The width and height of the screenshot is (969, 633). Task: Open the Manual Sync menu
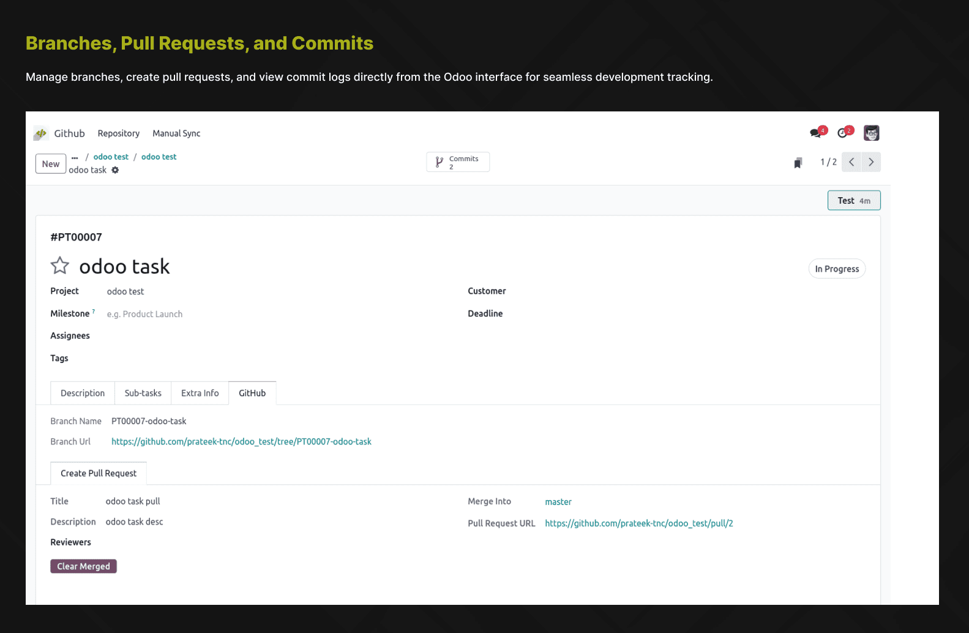(176, 133)
